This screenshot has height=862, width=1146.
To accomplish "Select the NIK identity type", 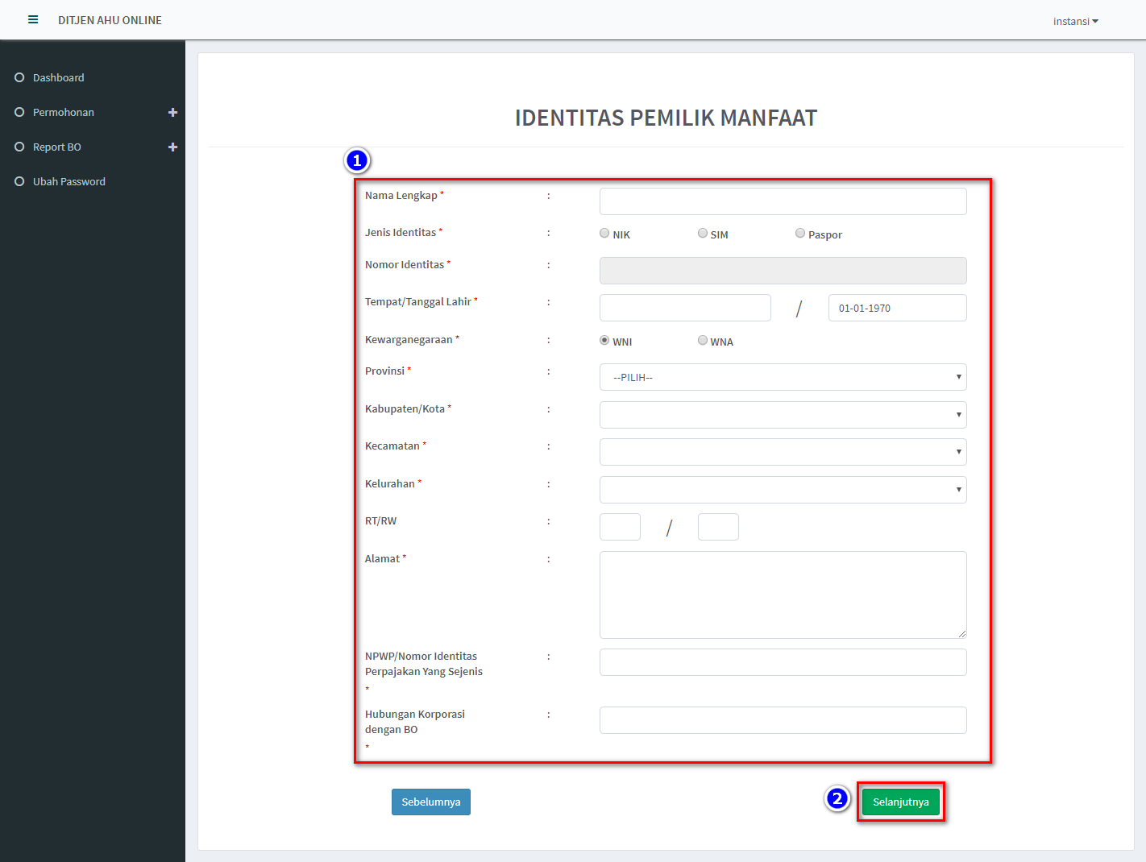I will (604, 234).
